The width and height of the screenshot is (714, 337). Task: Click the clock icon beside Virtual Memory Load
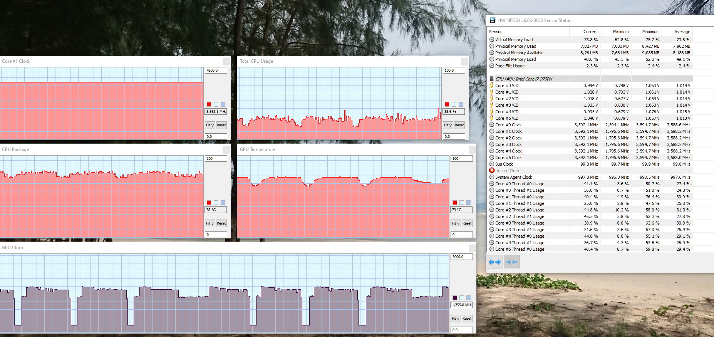pyautogui.click(x=492, y=40)
